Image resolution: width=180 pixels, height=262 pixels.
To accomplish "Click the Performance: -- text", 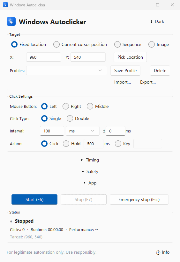I will [x=84, y=229].
